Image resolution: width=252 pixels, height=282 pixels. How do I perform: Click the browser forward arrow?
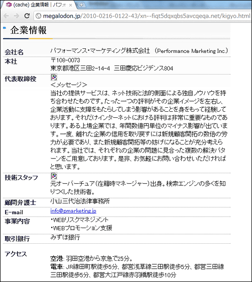(x=17, y=16)
